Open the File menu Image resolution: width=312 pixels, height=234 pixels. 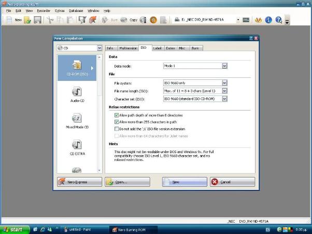[9, 11]
